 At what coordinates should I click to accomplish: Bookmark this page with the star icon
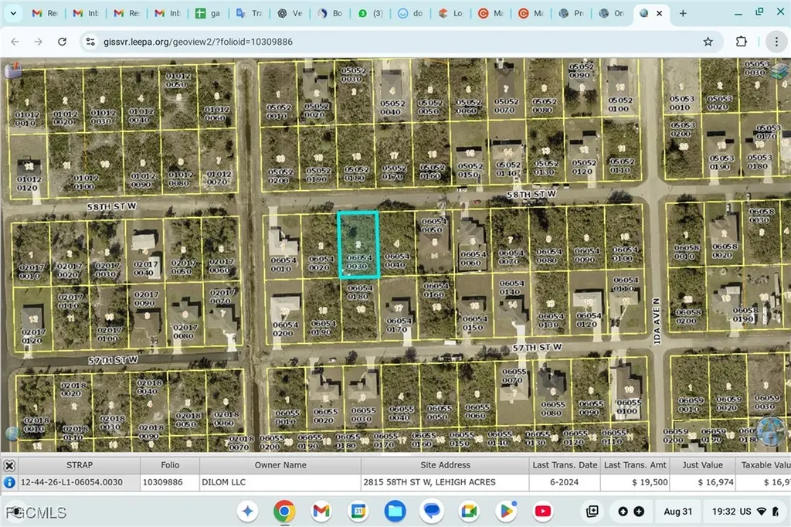[x=708, y=42]
